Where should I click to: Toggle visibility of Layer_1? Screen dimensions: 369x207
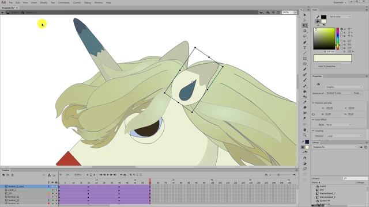coord(52,190)
